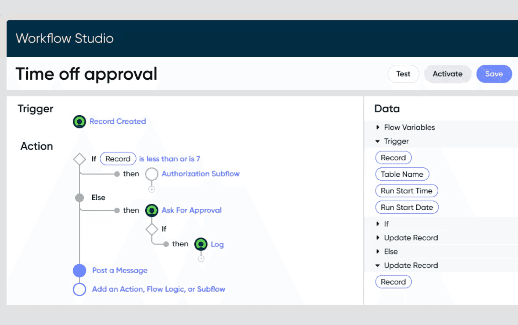Click the plus icon under Authorization Subflow

(151, 189)
